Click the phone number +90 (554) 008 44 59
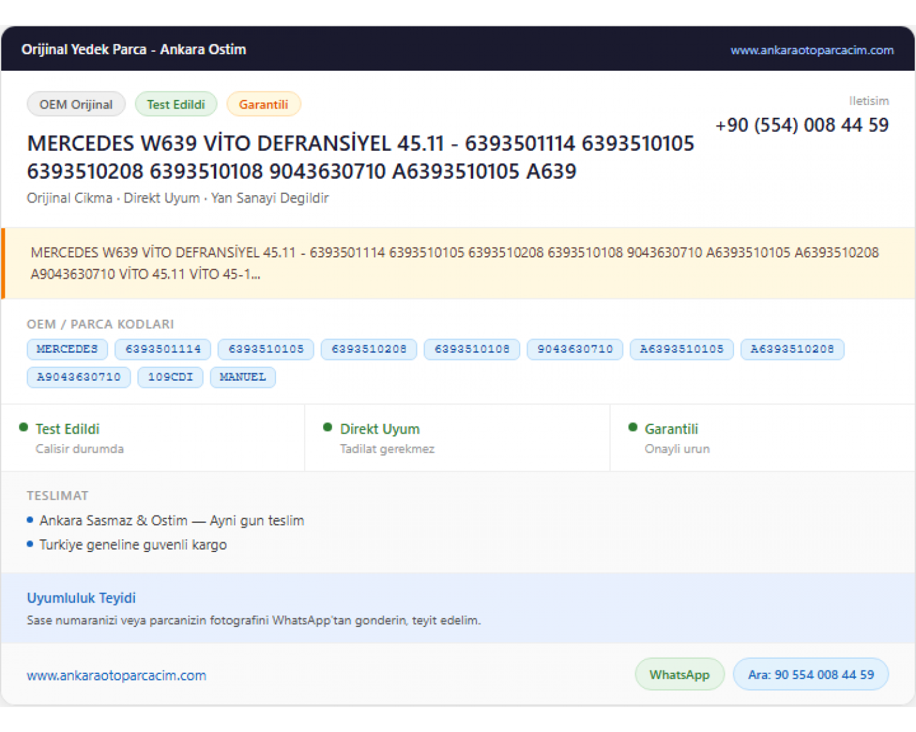The height and width of the screenshot is (732, 916). tap(802, 125)
